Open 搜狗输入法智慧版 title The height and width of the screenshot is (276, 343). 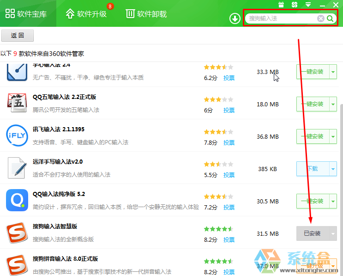[55, 226]
